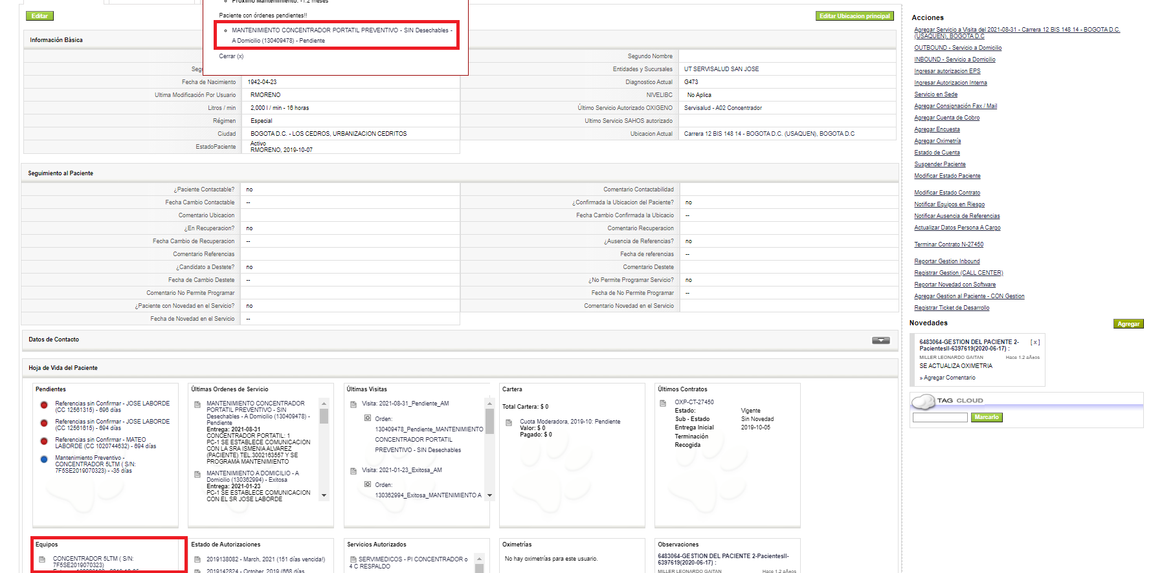Viewport: 1151px width, 573px height.
Task: Click order icon beside Orden 130409478_Pendiente
Action: pos(368,418)
